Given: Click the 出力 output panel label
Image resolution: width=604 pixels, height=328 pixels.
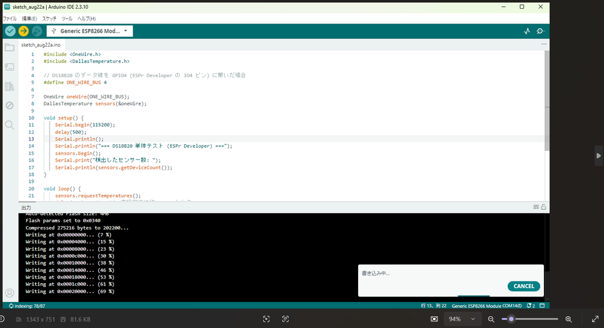Looking at the screenshot, I should click(26, 208).
